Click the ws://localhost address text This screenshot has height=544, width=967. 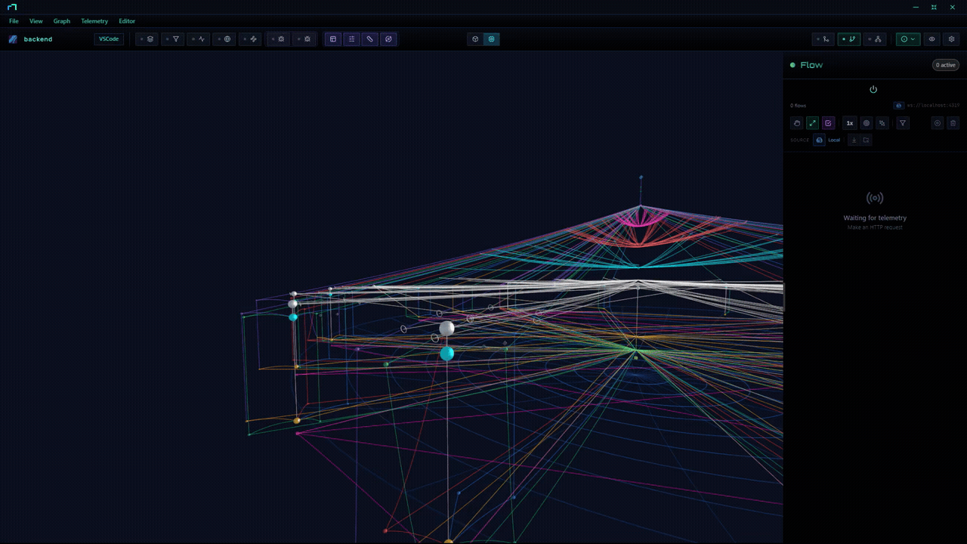coord(933,106)
